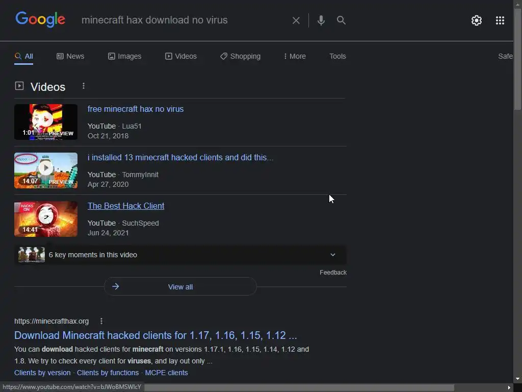Click the Google logo
Viewport: 522px width, 392px height.
pos(40,19)
